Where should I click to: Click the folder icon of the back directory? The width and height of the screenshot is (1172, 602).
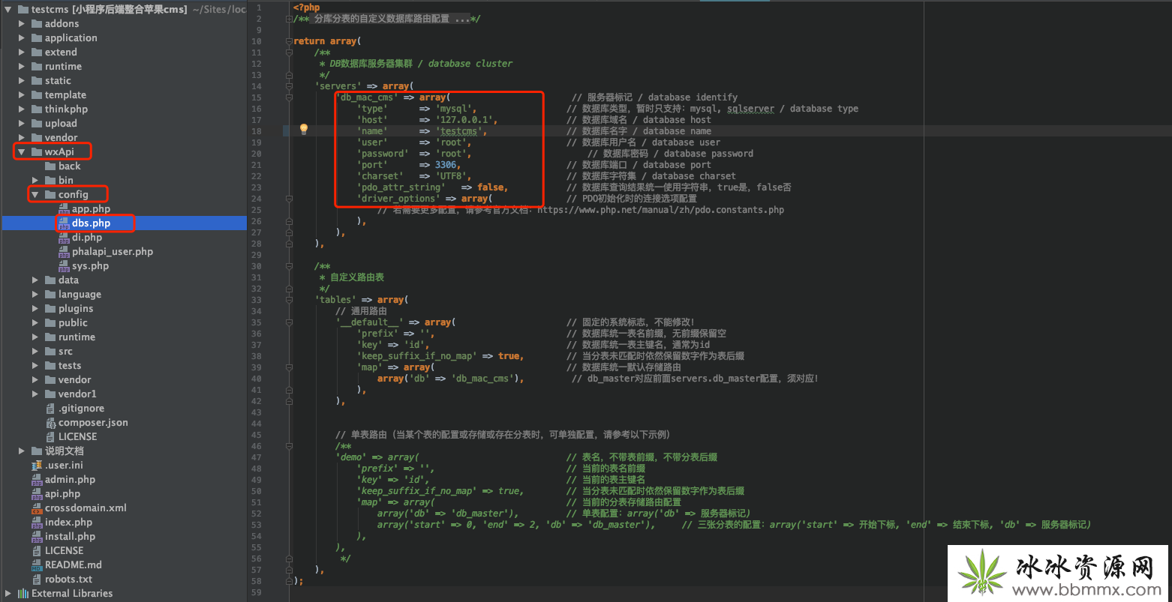point(51,166)
